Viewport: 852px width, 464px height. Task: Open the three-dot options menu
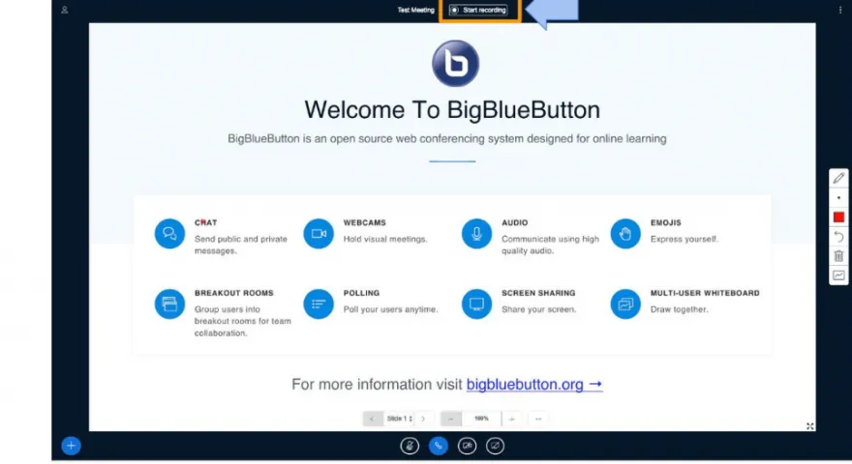pos(840,10)
